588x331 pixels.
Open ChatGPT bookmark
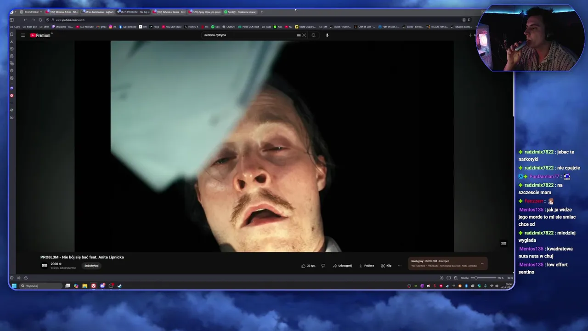point(229,27)
